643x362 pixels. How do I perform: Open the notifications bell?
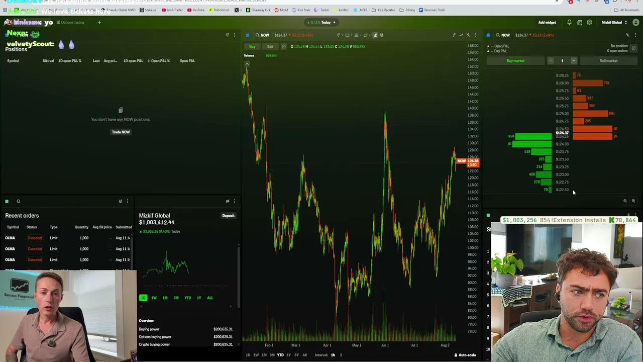pyautogui.click(x=569, y=23)
